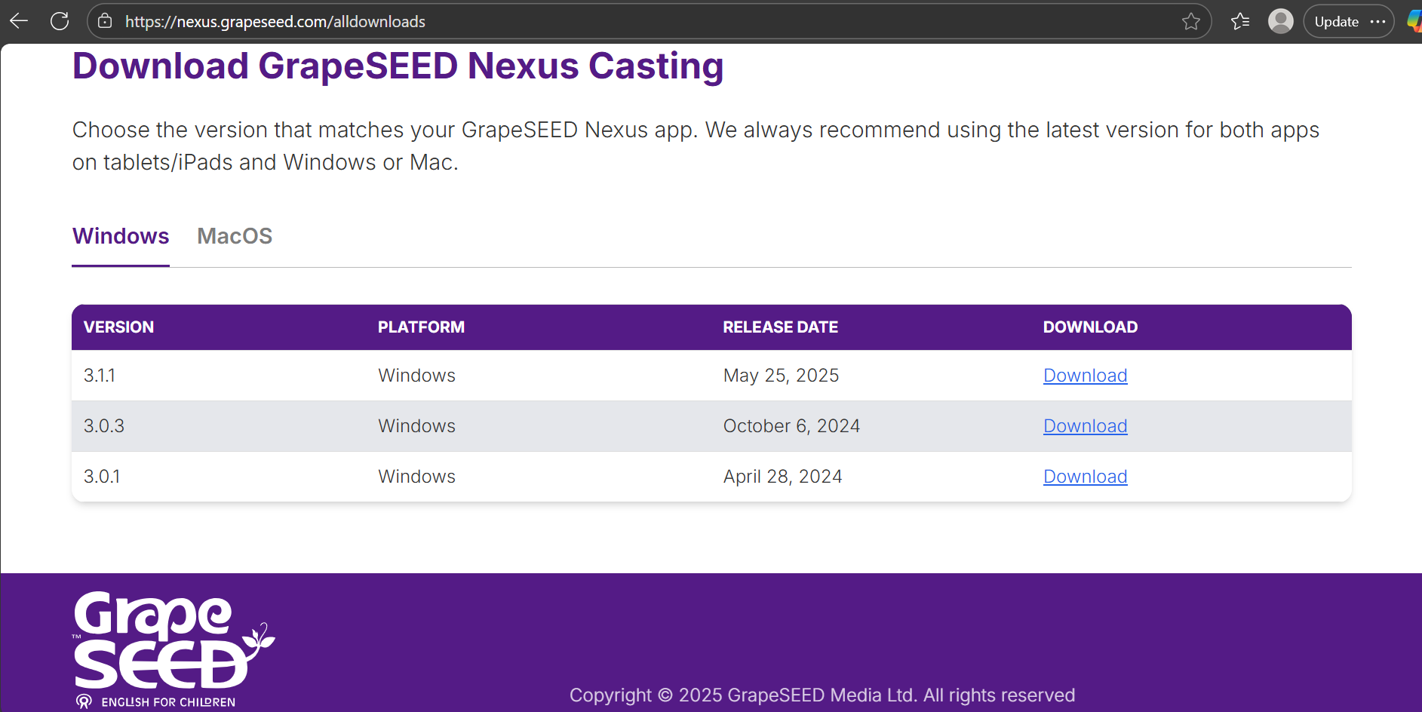Open the Copilot sidebar icon
This screenshot has width=1422, height=712.
pyautogui.click(x=1415, y=21)
